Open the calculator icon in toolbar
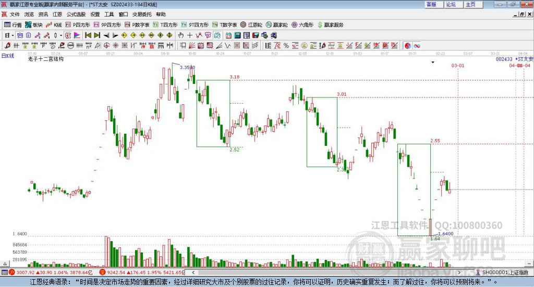 pos(238,35)
